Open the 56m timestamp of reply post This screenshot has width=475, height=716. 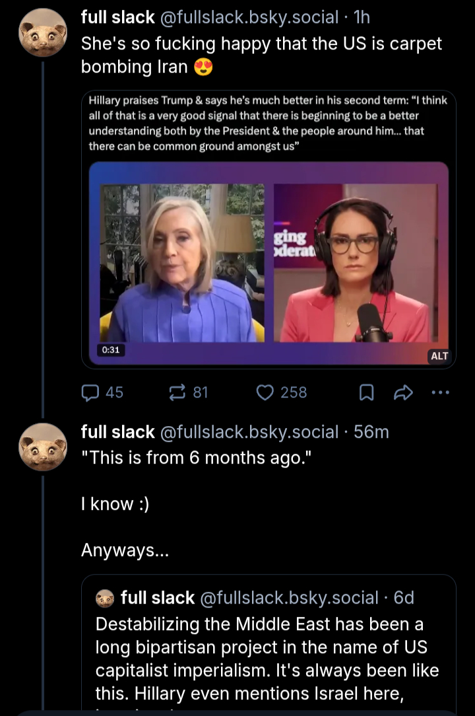371,432
